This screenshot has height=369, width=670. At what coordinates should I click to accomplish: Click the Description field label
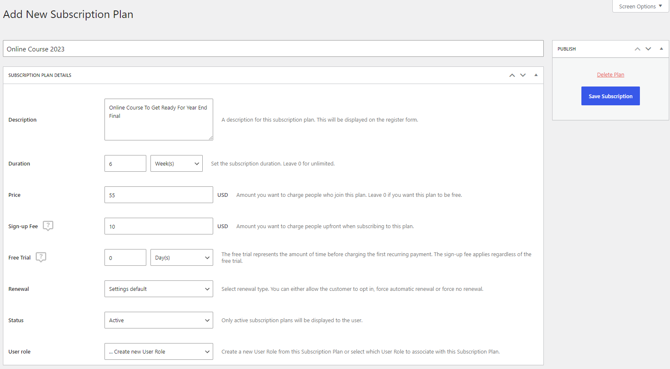(x=23, y=120)
